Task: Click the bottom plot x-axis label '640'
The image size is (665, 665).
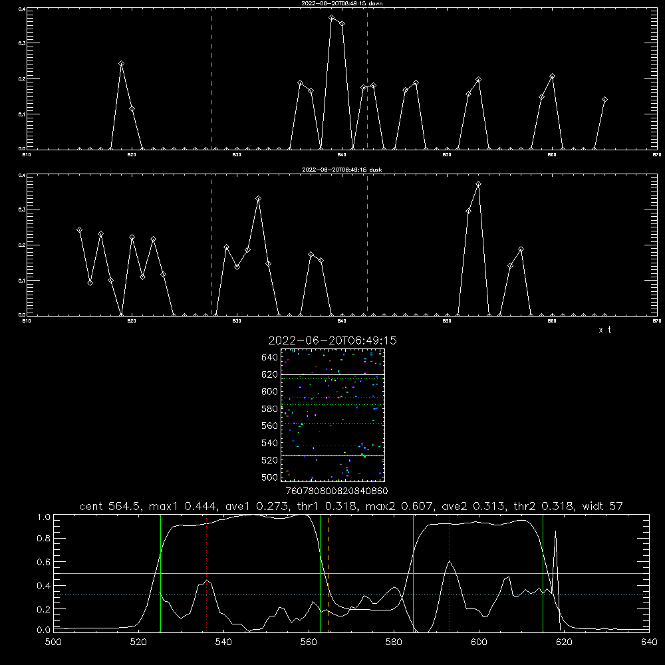Action: coord(649,642)
